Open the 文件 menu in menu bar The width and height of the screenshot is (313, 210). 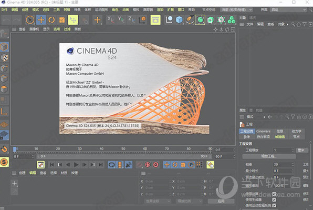click(4, 9)
